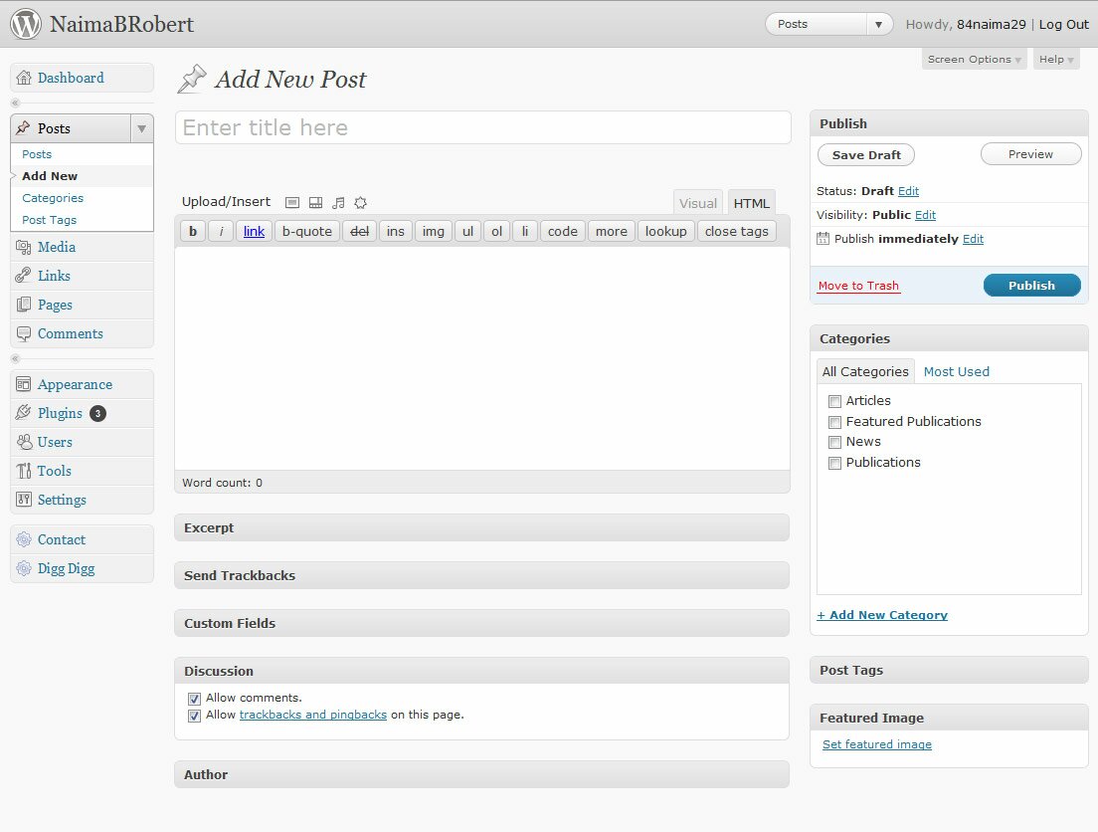Expand the Custom Fields box
The width and height of the screenshot is (1098, 832).
click(481, 623)
